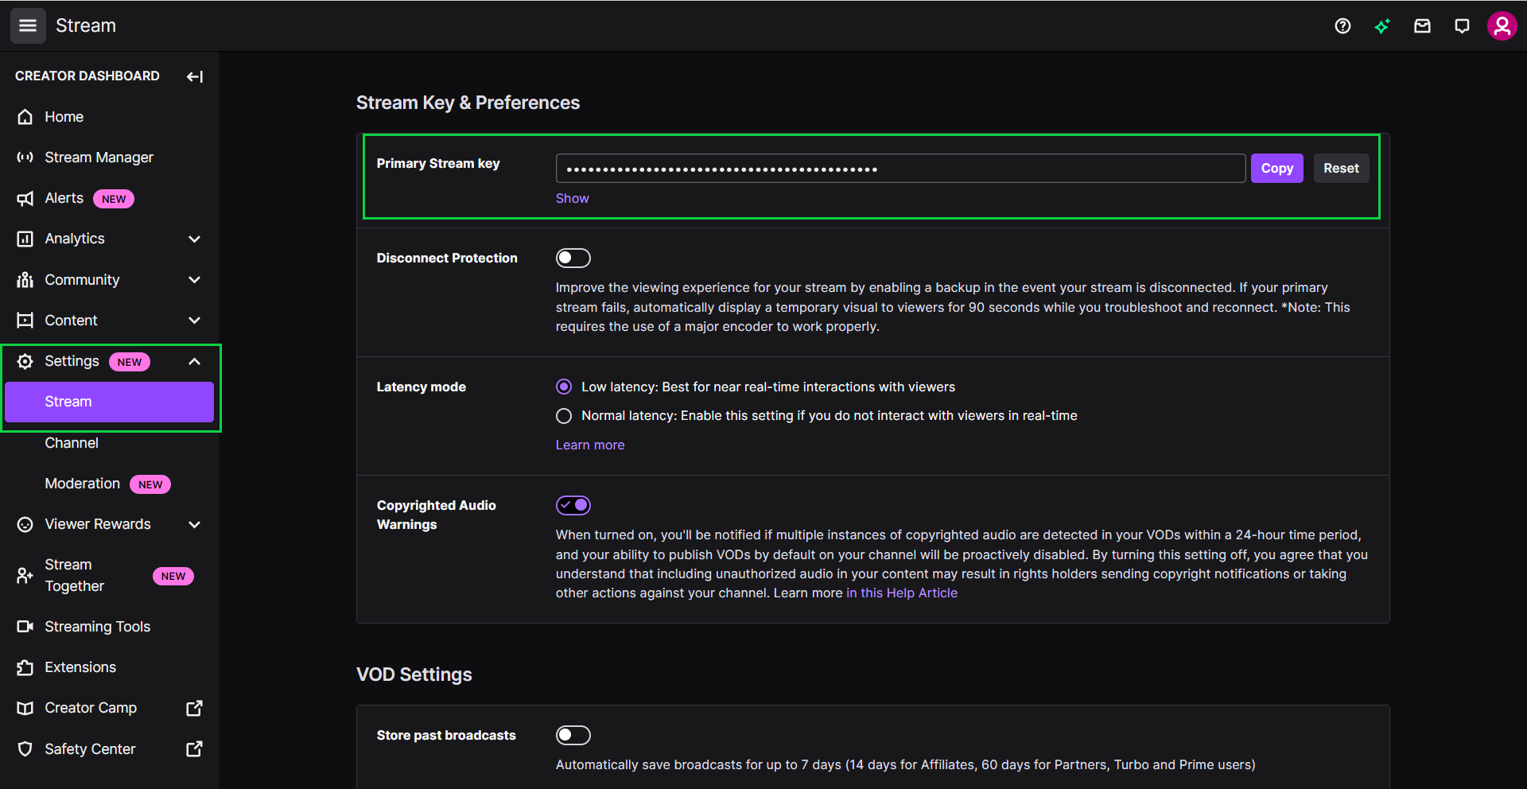Click the Creator Camp book icon
The height and width of the screenshot is (789, 1527).
pyautogui.click(x=25, y=708)
